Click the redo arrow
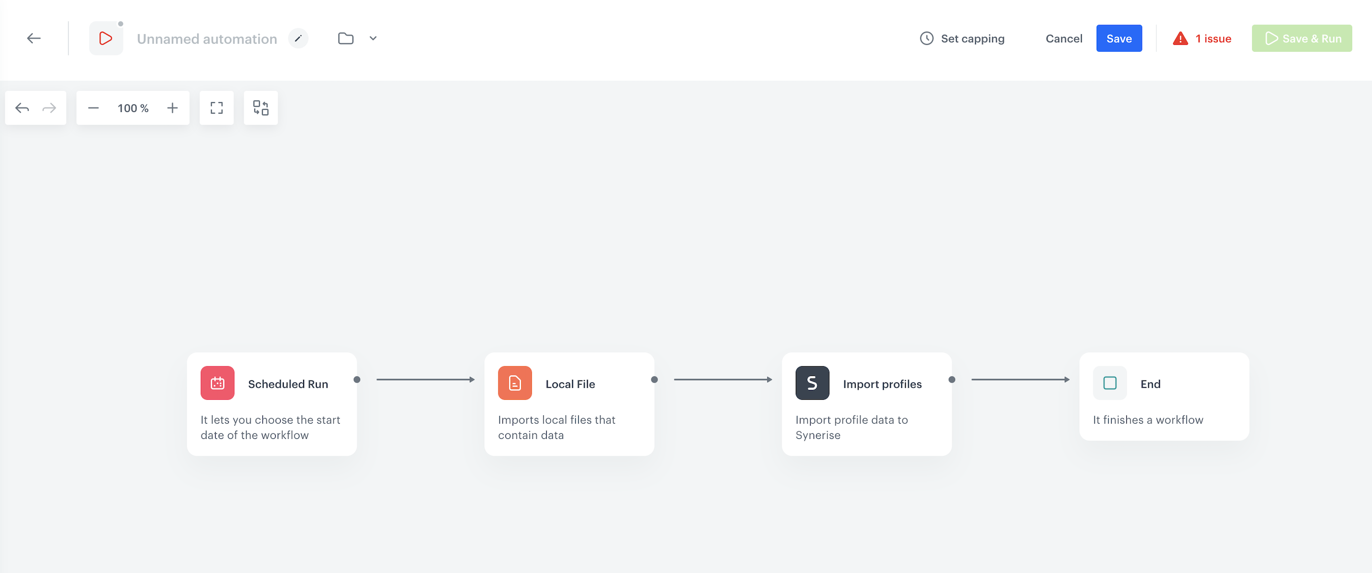This screenshot has width=1372, height=573. tap(49, 108)
